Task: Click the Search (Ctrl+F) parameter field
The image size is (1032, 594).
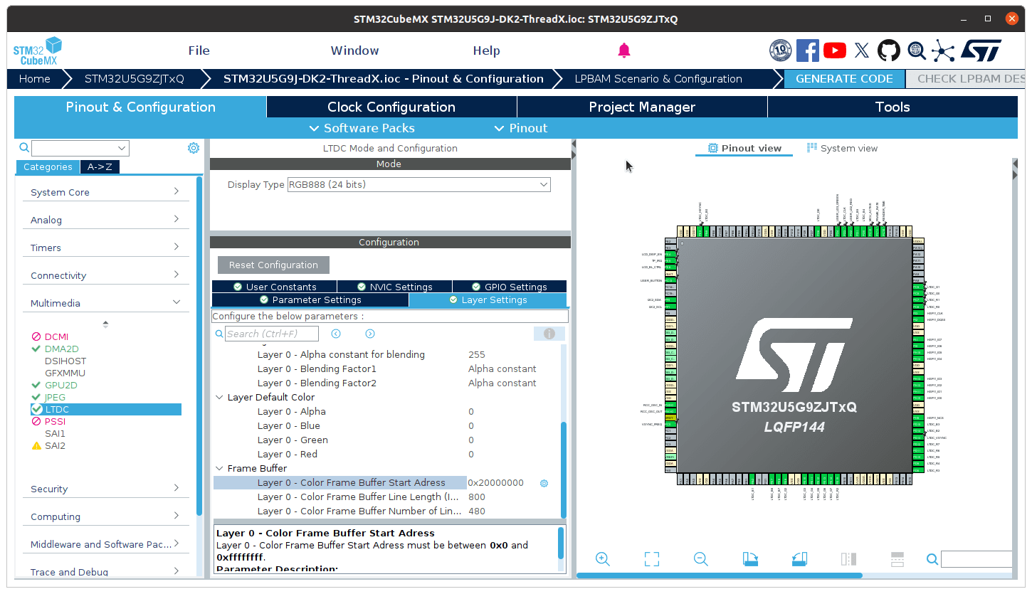Action: point(270,333)
